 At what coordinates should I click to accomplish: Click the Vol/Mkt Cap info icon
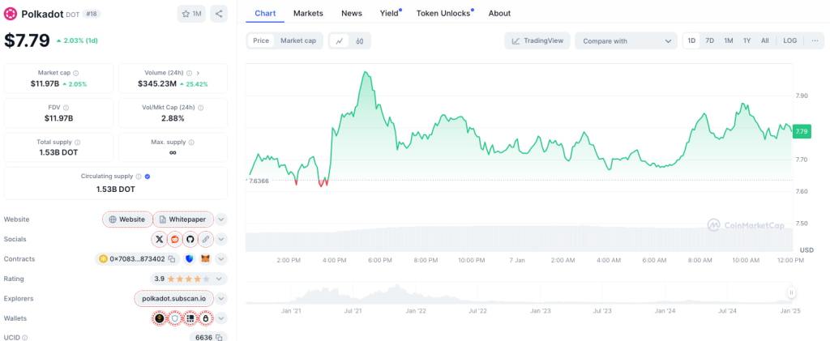200,108
